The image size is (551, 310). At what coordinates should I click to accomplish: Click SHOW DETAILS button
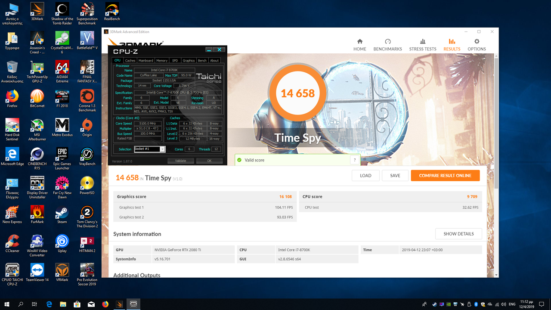click(x=458, y=234)
